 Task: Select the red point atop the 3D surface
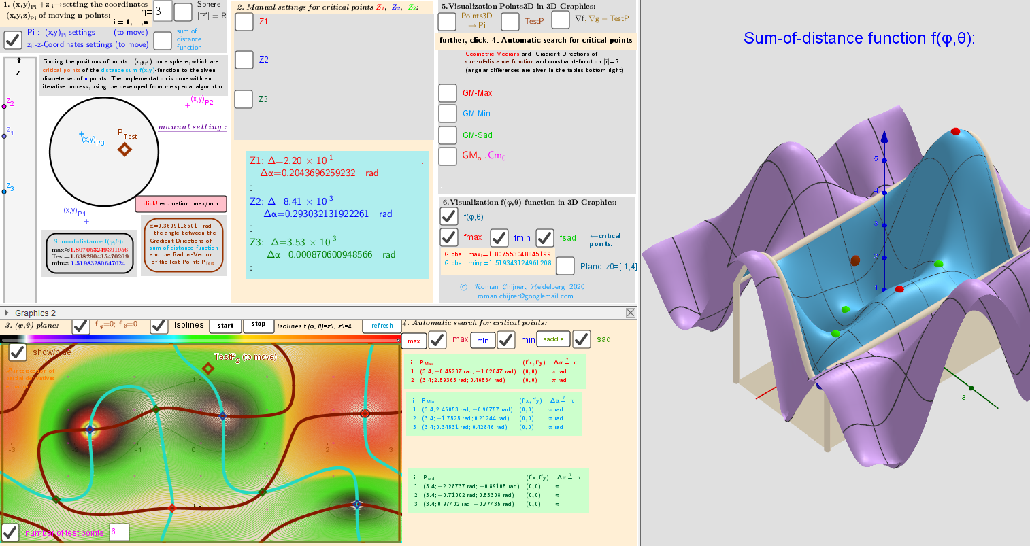coord(955,131)
